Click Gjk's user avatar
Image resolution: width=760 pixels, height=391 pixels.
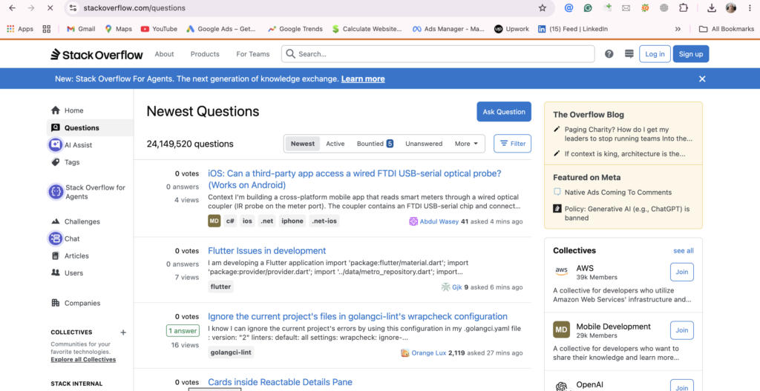445,287
